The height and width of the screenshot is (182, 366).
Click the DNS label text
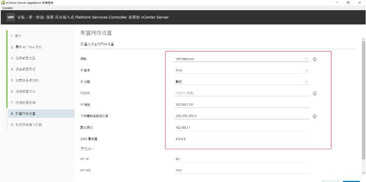[89, 139]
